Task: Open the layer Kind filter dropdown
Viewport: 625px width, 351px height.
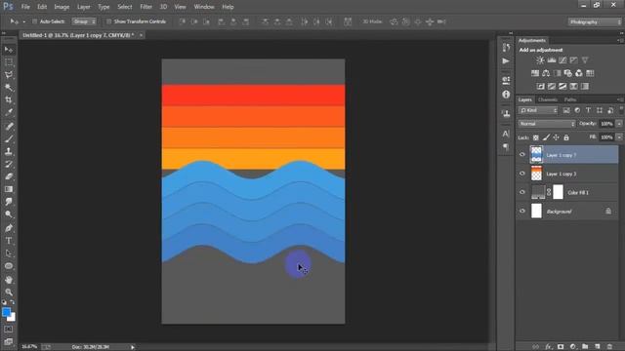Action: 538,110
